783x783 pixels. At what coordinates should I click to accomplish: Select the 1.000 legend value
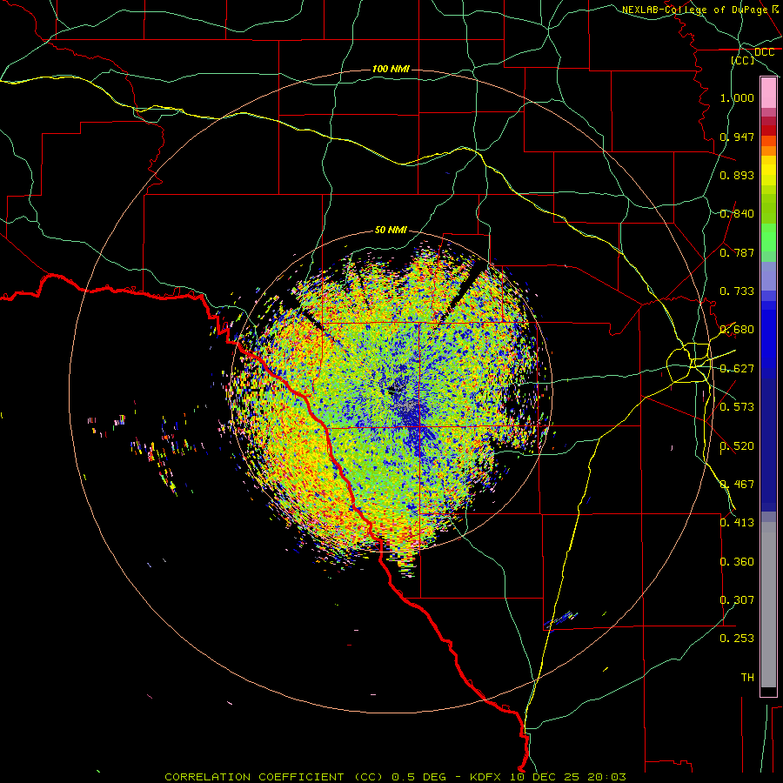737,97
